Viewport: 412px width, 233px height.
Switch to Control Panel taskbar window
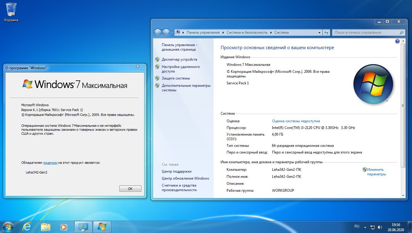(83, 227)
